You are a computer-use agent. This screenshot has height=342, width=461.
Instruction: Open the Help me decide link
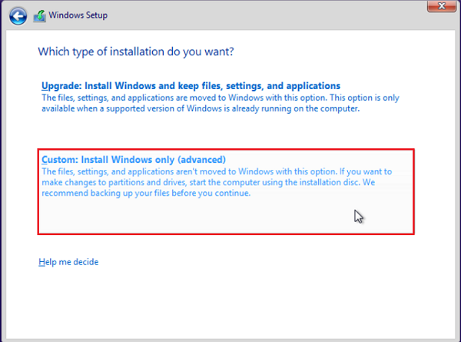click(68, 262)
